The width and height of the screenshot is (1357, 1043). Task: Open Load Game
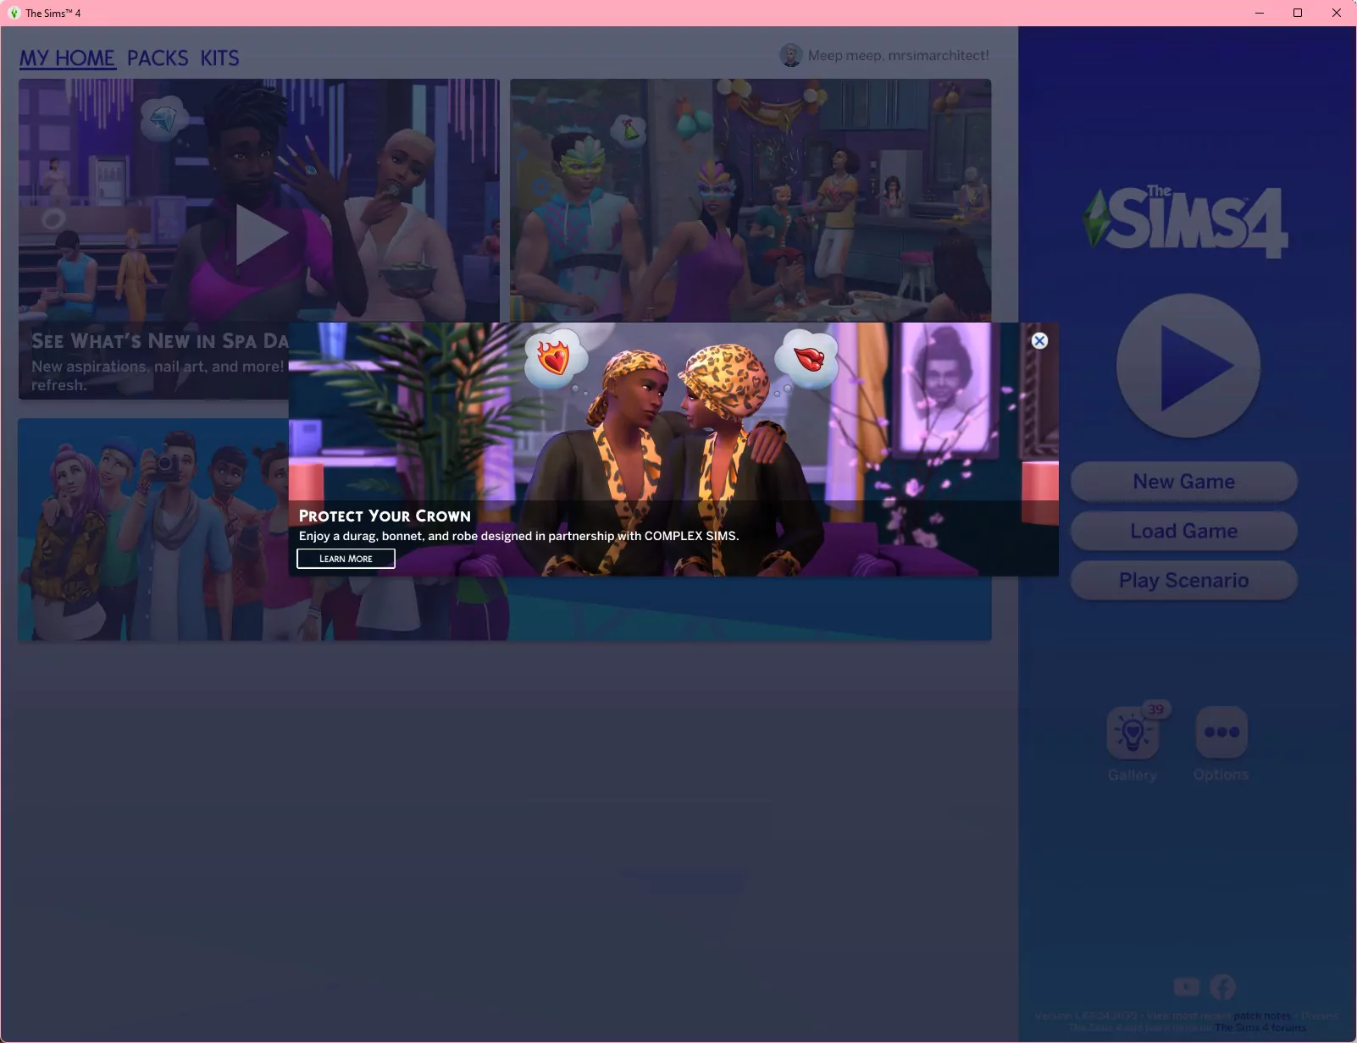(1183, 531)
